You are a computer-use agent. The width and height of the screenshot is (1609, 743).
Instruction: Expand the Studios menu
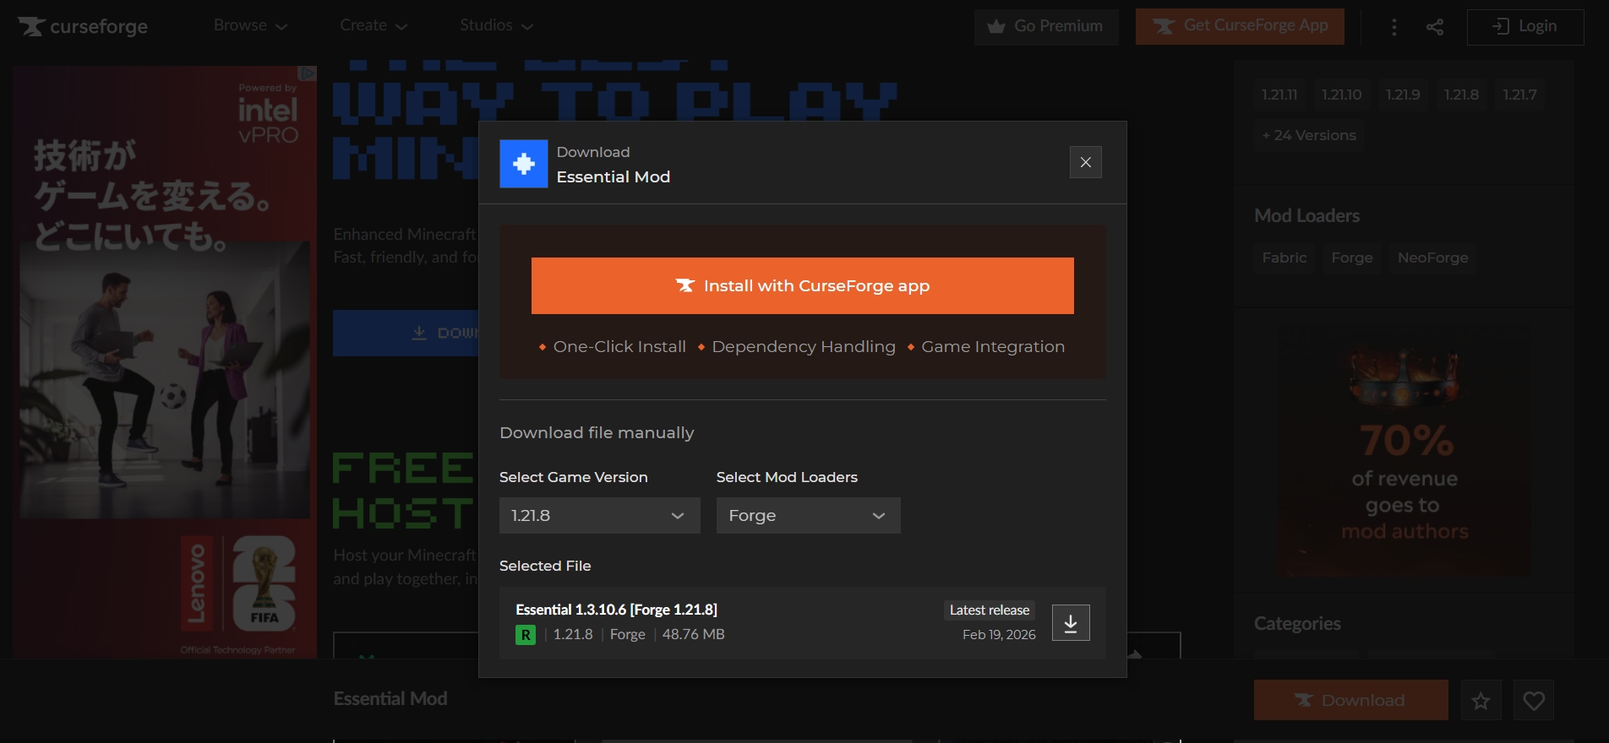coord(496,26)
